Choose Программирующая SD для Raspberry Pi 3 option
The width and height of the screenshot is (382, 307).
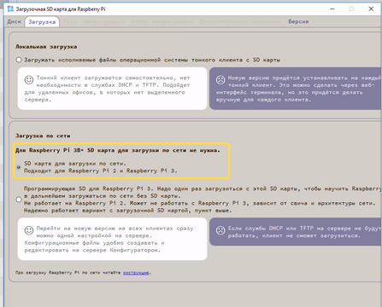19,200
